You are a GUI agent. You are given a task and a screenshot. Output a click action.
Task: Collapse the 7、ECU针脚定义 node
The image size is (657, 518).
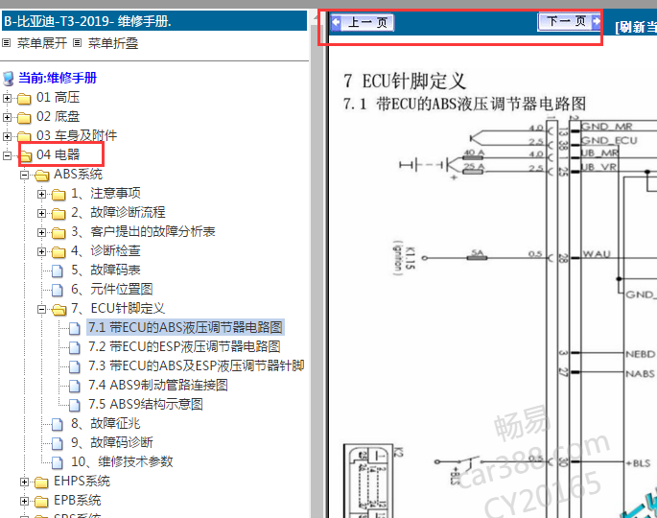click(41, 309)
